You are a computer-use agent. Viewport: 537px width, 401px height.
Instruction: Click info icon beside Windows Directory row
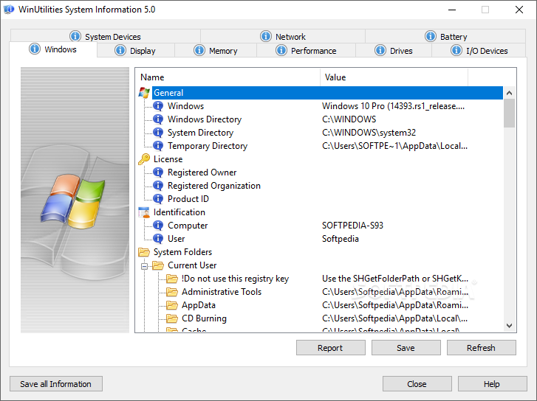click(158, 119)
